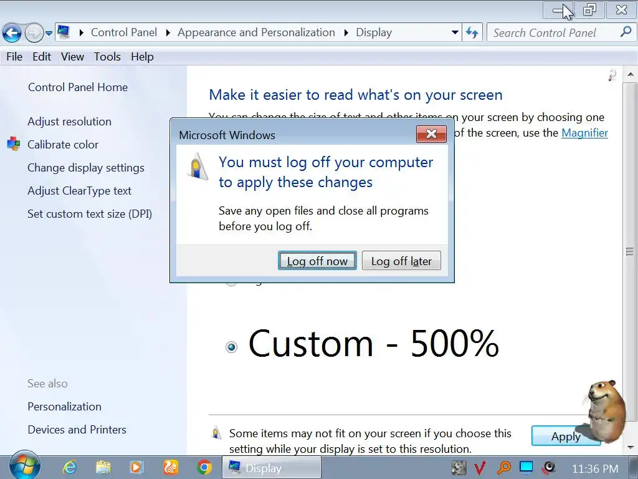This screenshot has height=479, width=638.
Task: Click the Appearance and Personalization breadcrumb
Action: tap(256, 32)
